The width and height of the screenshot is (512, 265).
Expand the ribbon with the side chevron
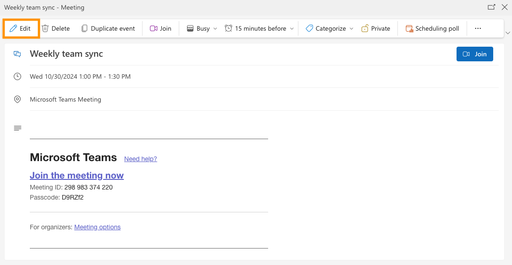click(507, 33)
